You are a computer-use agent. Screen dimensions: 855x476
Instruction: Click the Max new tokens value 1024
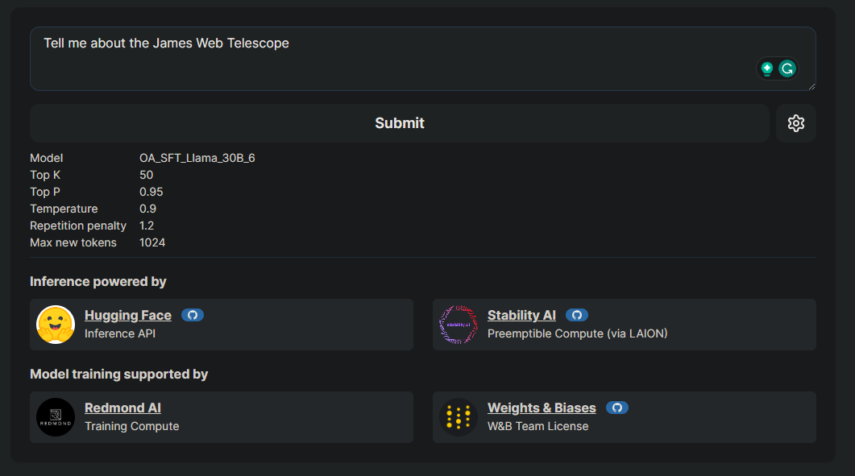152,242
